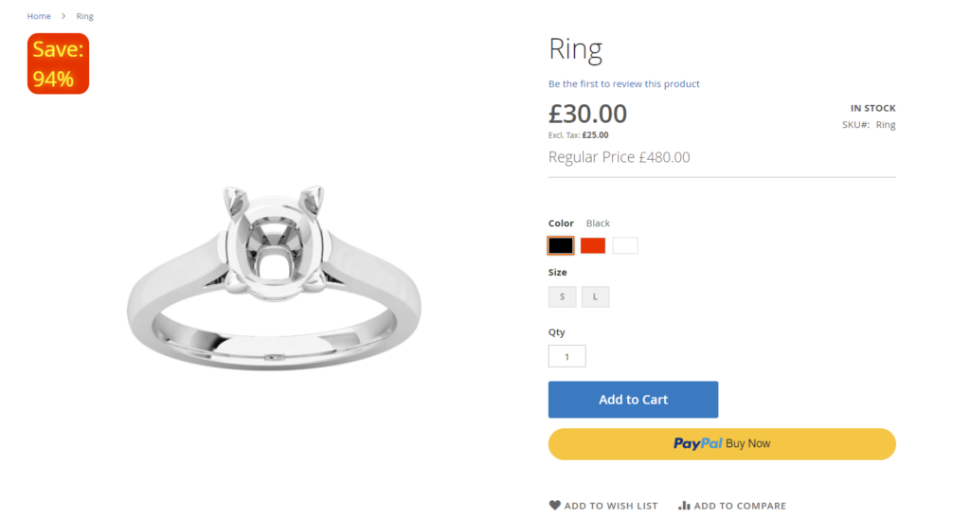Screen dimensions: 970x518
Task: Open the 'Be the first to review' link
Action: tap(623, 84)
